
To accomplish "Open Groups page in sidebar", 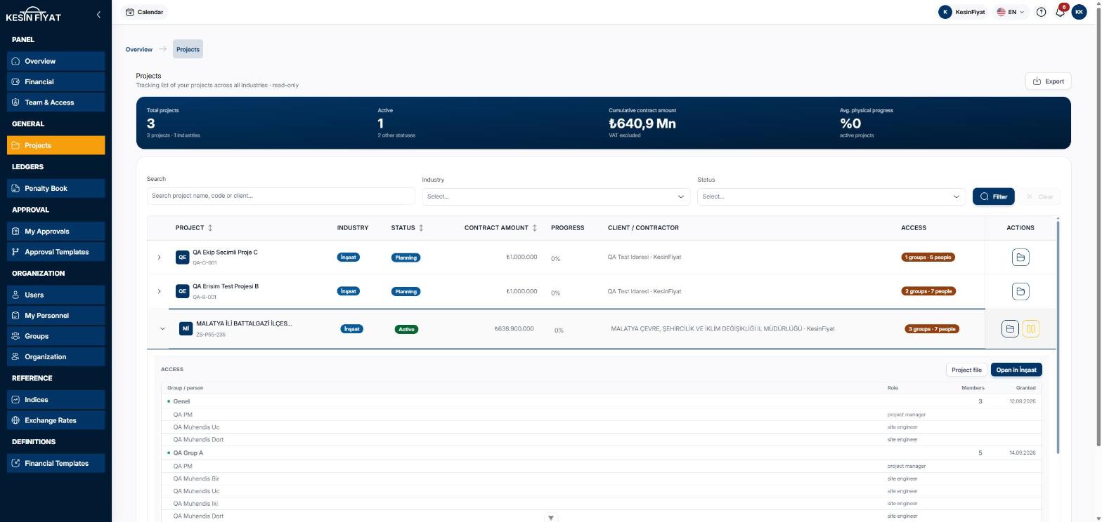I will [56, 336].
